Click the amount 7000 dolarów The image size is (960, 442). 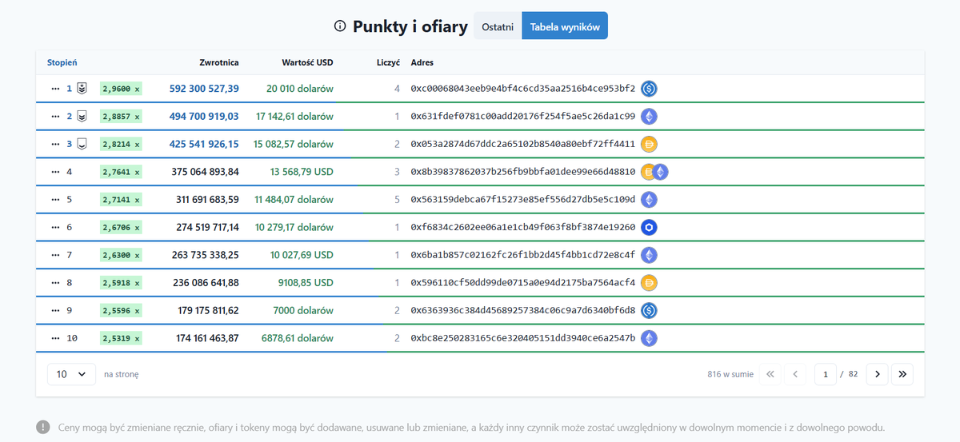coord(303,310)
